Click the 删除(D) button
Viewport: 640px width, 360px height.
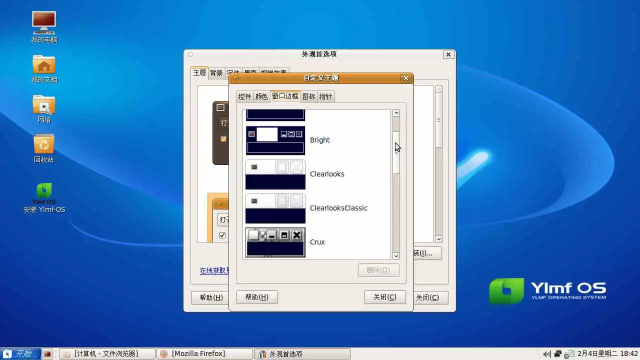pos(378,270)
